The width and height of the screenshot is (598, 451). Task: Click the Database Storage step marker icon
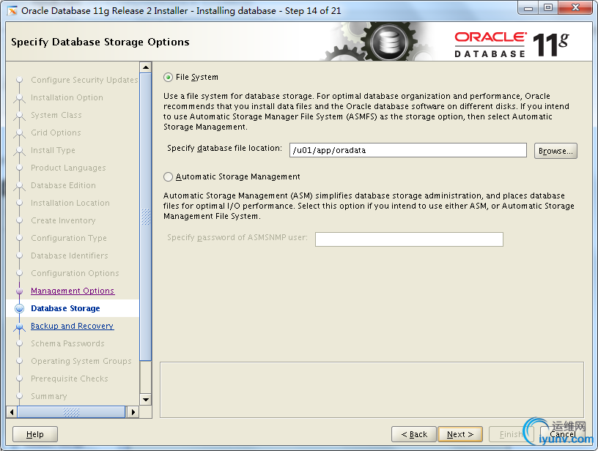[x=20, y=308]
